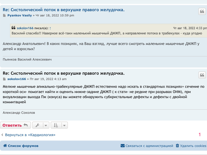Image resolution: width=207 pixels, height=155 pixels.
Task: Jump to quoted post via up arrow
Action: 50,28
